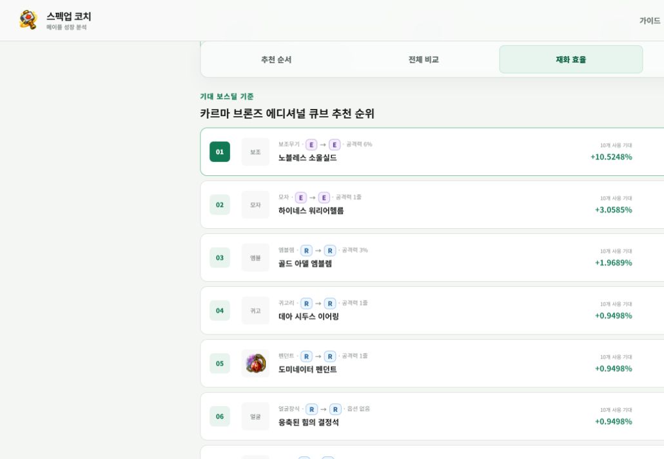Click the 귀고 item placeholder icon
The height and width of the screenshot is (459, 664).
tap(255, 310)
